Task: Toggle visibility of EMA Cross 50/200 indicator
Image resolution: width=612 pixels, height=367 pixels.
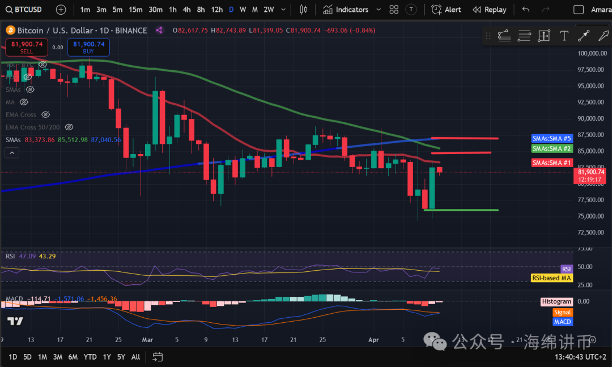Action: click(x=69, y=127)
